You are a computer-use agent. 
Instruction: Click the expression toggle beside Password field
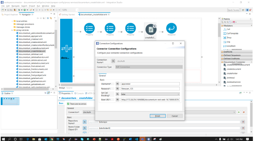pos(117,89)
